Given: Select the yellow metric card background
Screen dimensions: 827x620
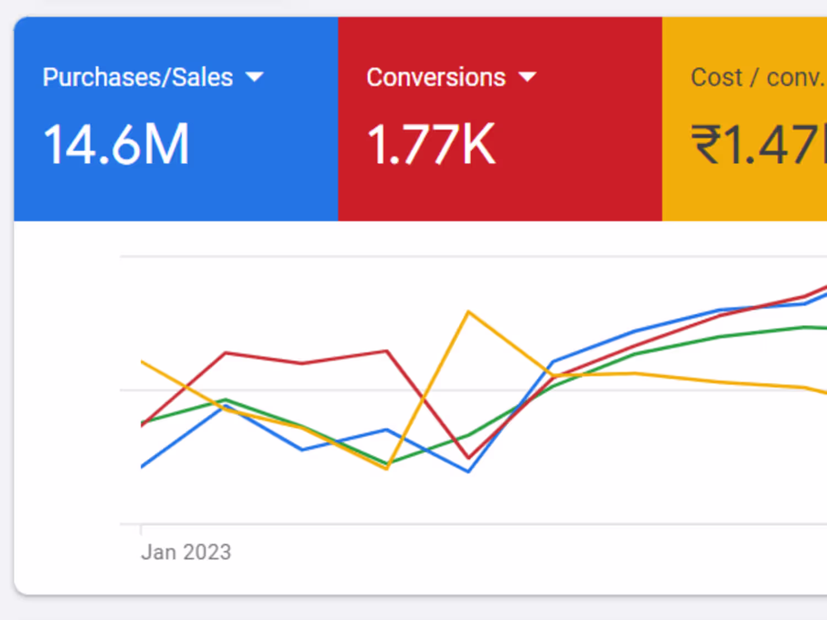Looking at the screenshot, I should (x=744, y=193).
